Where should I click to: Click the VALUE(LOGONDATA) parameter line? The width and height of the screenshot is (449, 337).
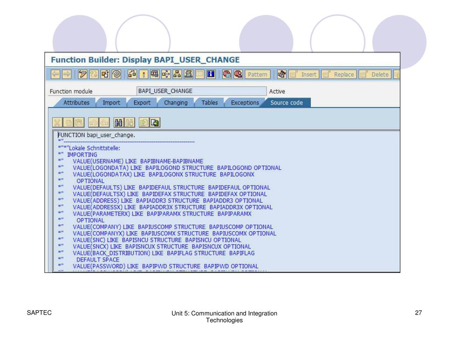[170, 168]
